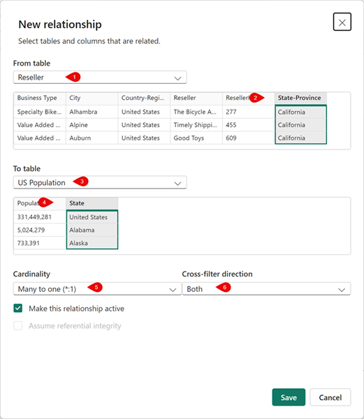Click red callout marker number 6
The height and width of the screenshot is (419, 364).
224,287
